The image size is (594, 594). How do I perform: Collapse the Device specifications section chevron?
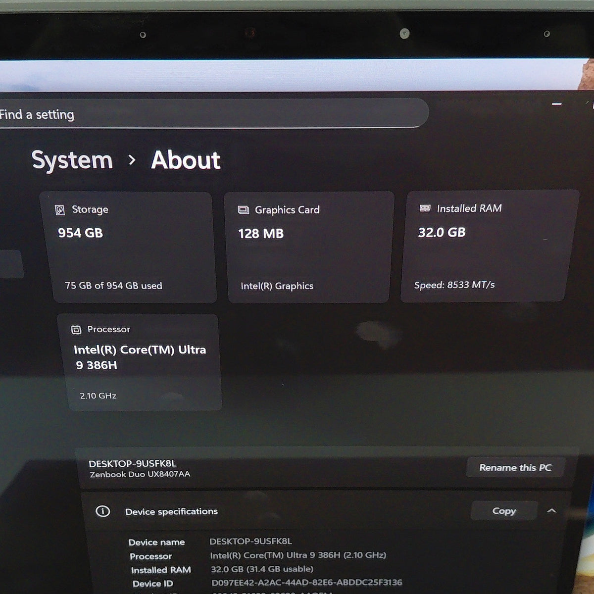coord(551,511)
